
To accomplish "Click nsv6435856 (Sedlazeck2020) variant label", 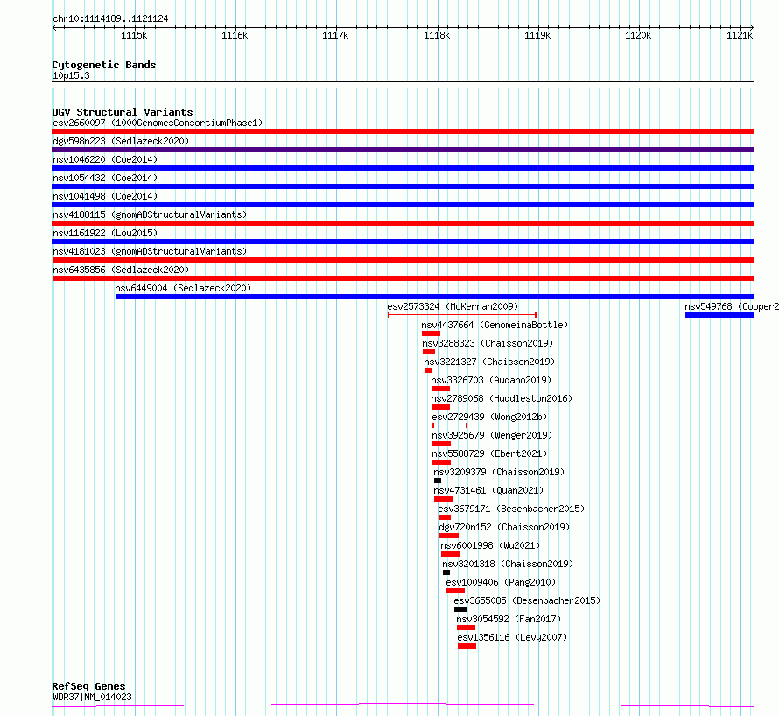I will click(121, 270).
